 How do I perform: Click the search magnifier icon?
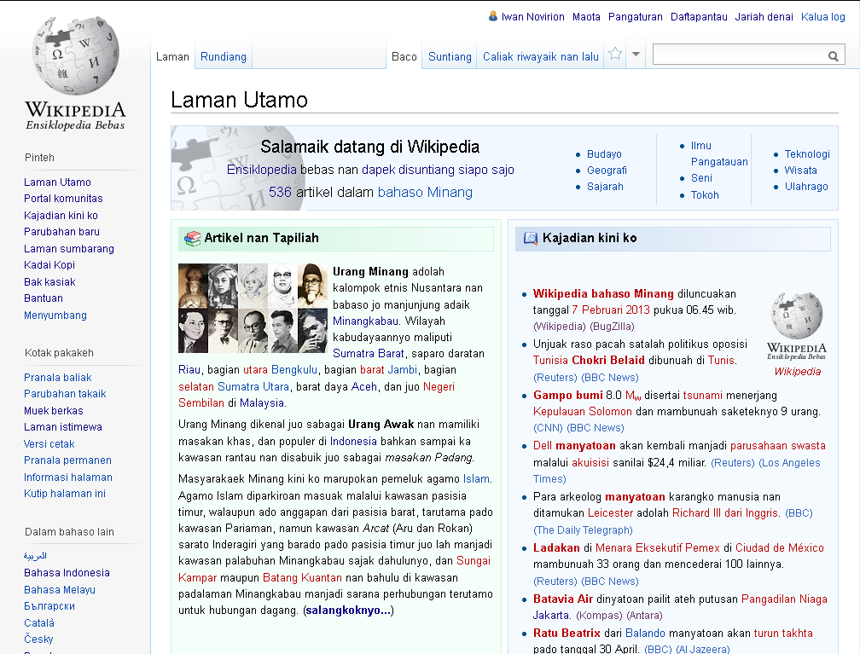[x=833, y=56]
